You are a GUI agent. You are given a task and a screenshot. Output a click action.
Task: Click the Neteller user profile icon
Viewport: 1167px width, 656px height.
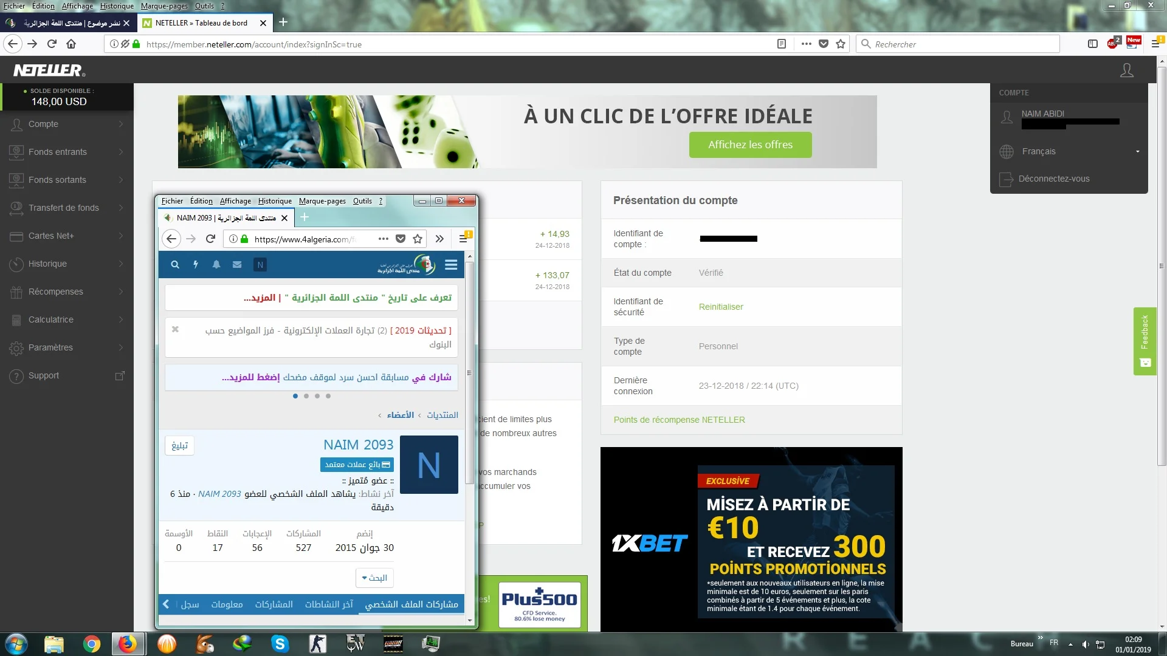[1126, 70]
